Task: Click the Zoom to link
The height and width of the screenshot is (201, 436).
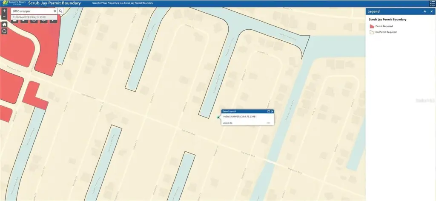Action: (227, 123)
